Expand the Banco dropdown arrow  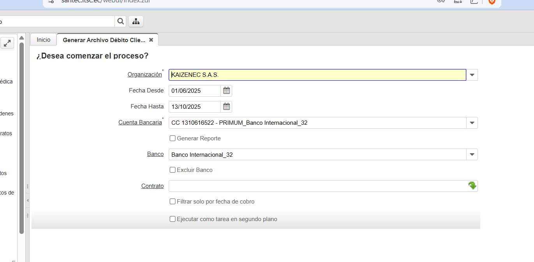(472, 154)
